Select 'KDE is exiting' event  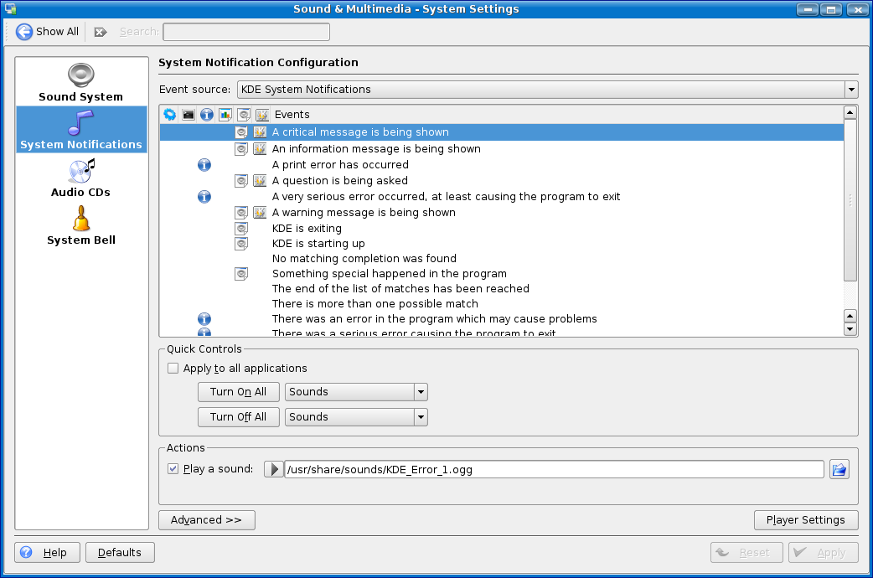pyautogui.click(x=307, y=229)
